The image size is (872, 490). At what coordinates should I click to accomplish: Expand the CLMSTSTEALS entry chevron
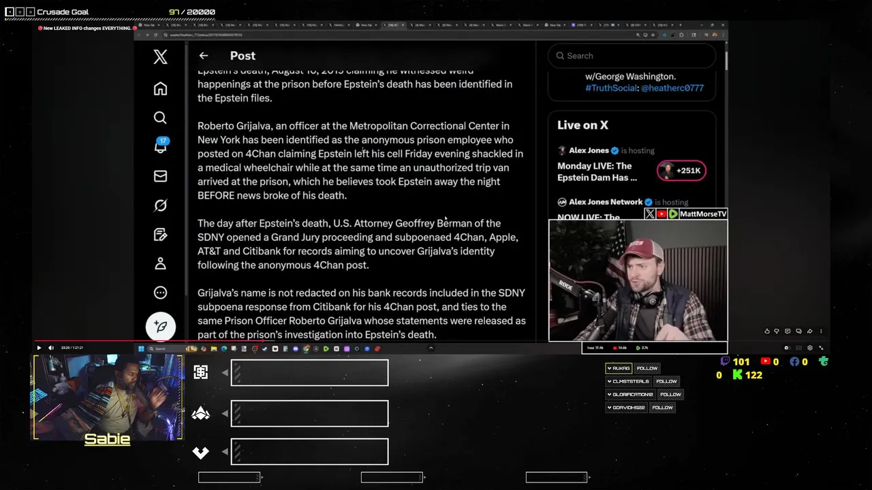609,381
